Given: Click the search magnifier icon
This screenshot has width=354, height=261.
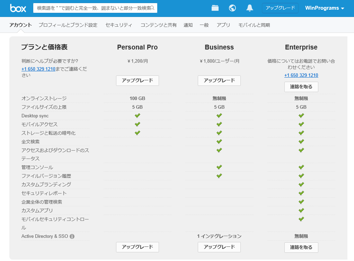Looking at the screenshot, I should point(152,8).
